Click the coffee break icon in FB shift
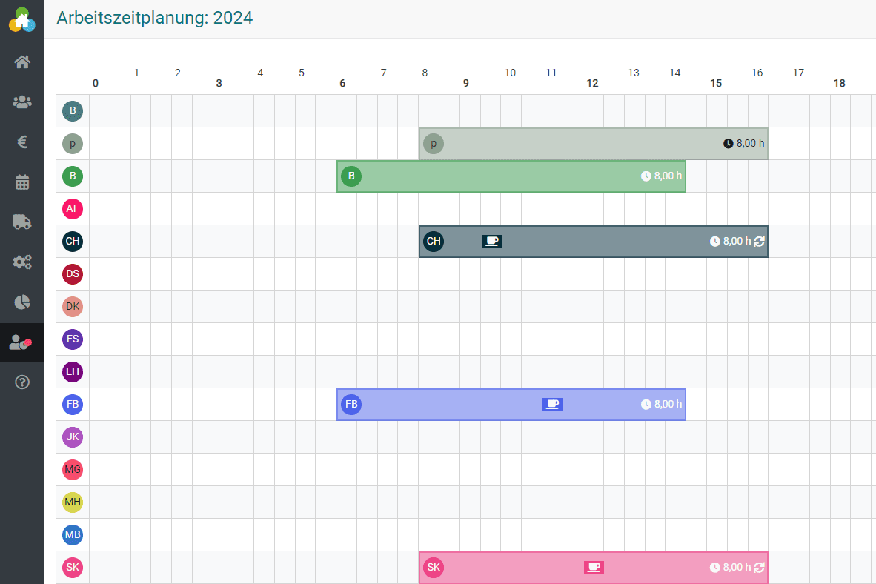This screenshot has width=876, height=584. 553,405
